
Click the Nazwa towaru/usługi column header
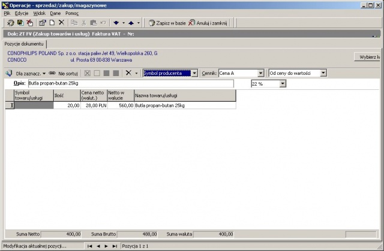pos(185,95)
